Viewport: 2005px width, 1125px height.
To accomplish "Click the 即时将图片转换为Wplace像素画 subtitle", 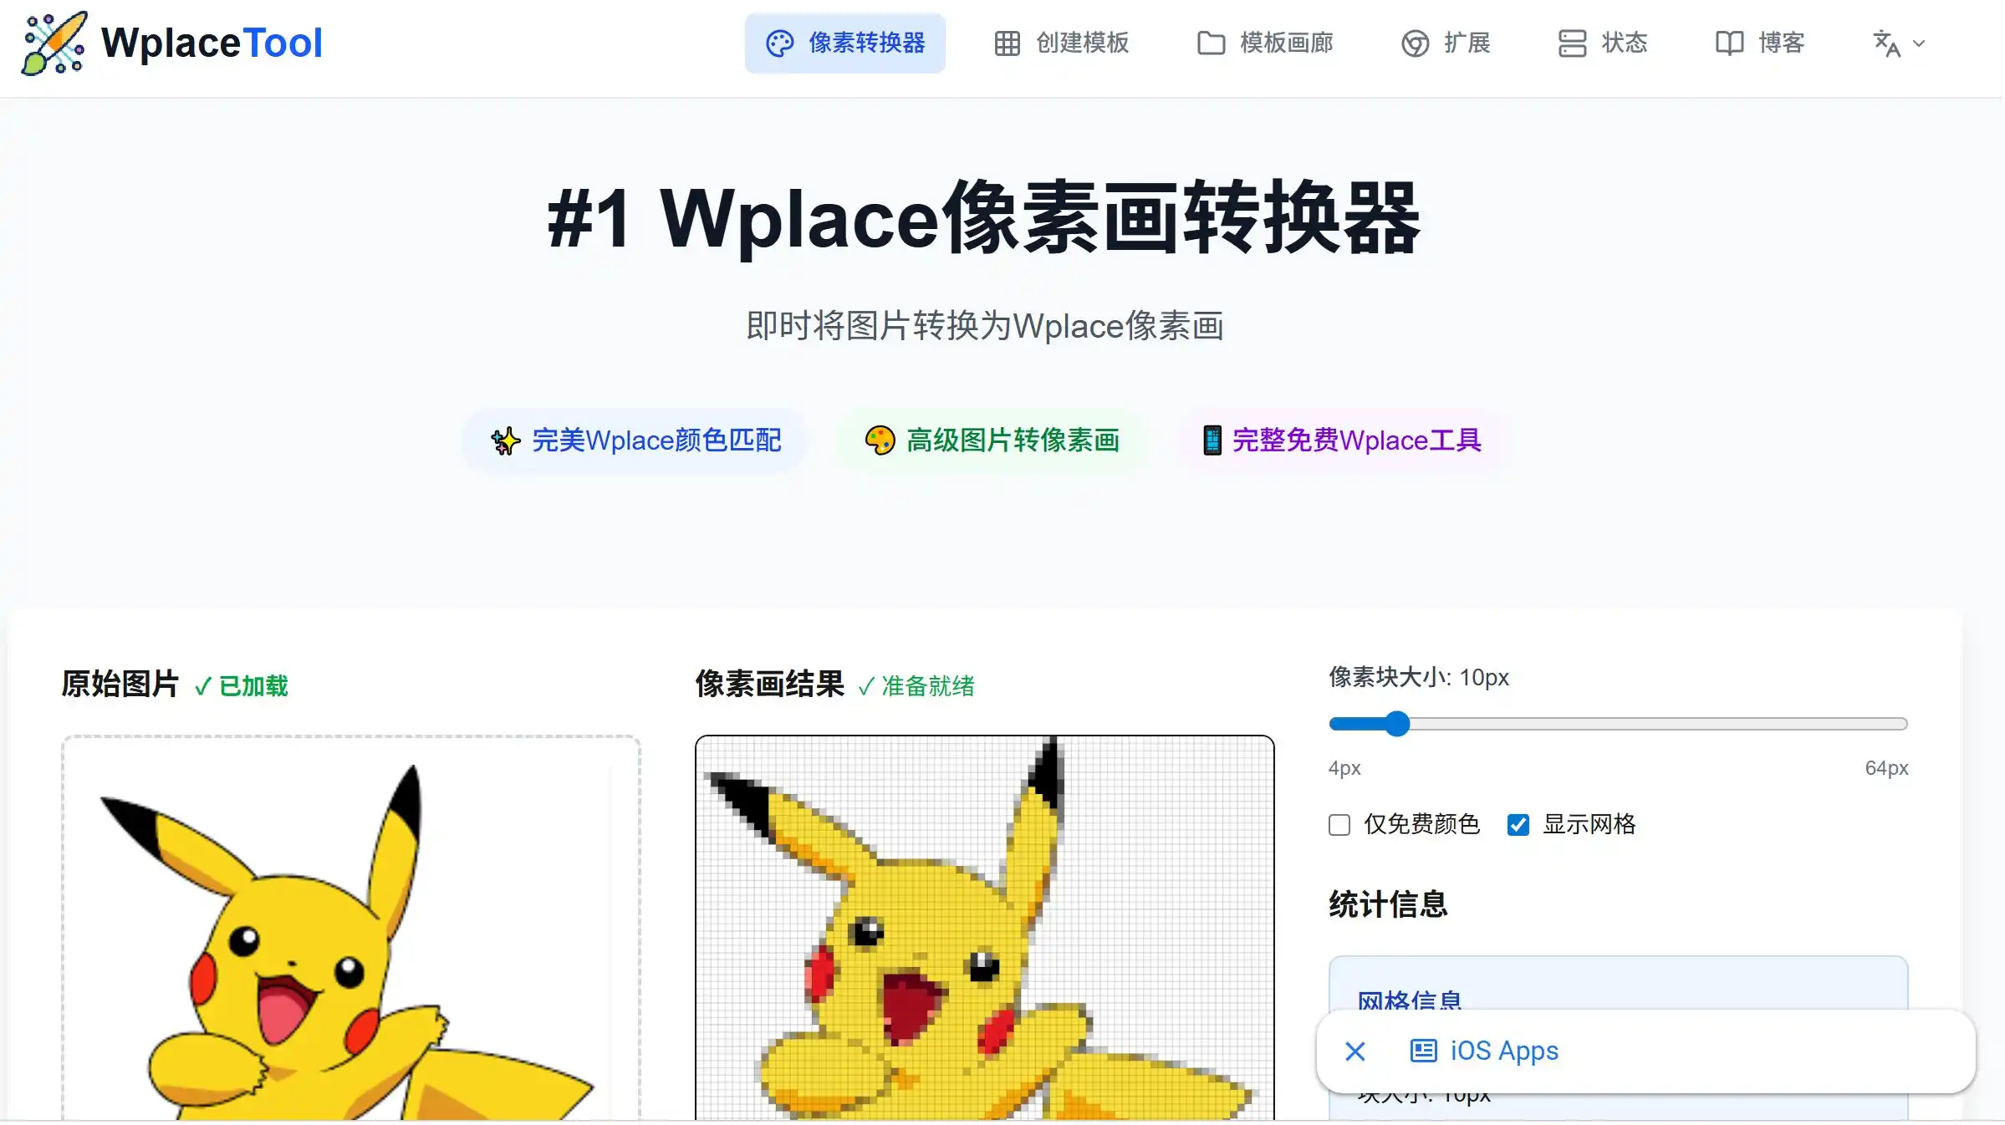I will coord(985,326).
